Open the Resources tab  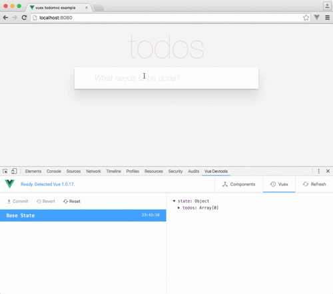click(x=154, y=172)
